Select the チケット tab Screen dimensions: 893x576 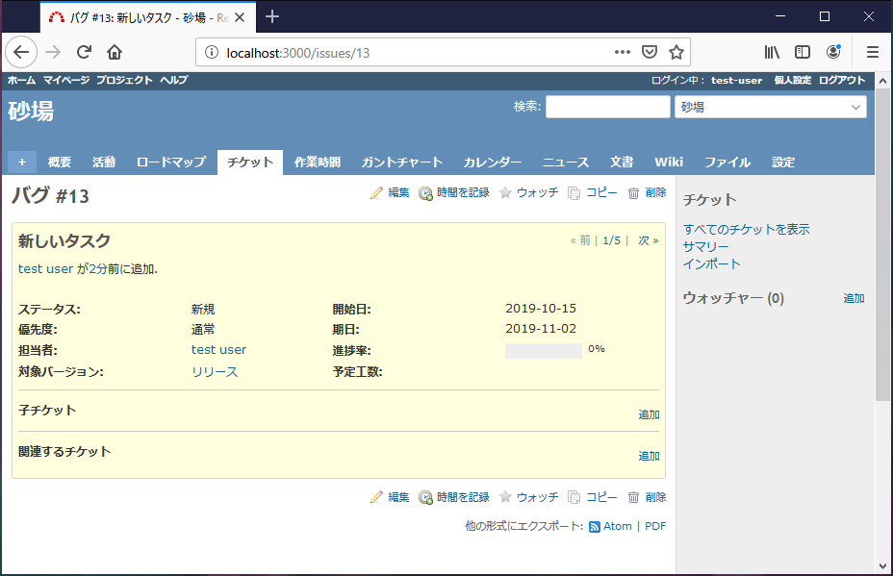point(250,163)
